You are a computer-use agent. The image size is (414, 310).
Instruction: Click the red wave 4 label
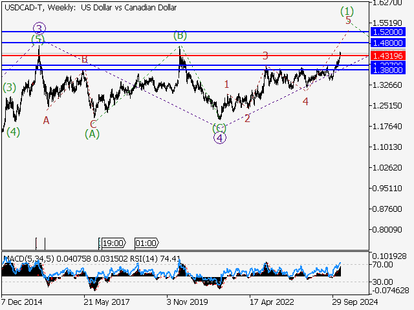coord(305,101)
